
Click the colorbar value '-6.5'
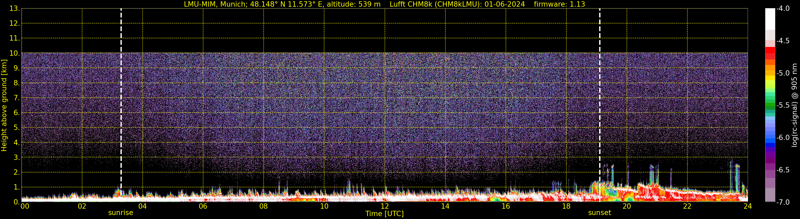tap(783, 170)
